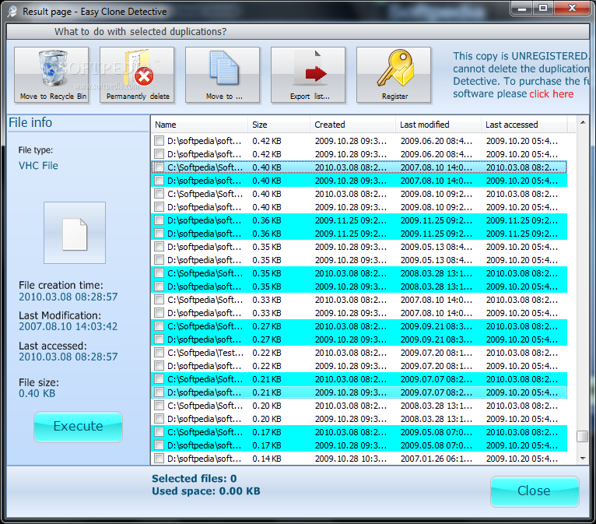Click 'Used space: 0.00 KB' status text

[206, 491]
